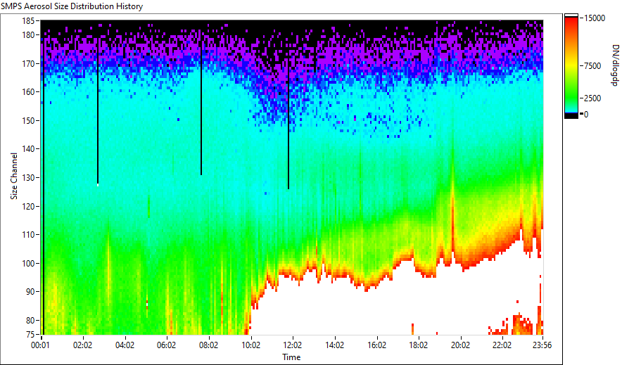Click the time tick label 16:02
The width and height of the screenshot is (622, 365).
coord(376,345)
